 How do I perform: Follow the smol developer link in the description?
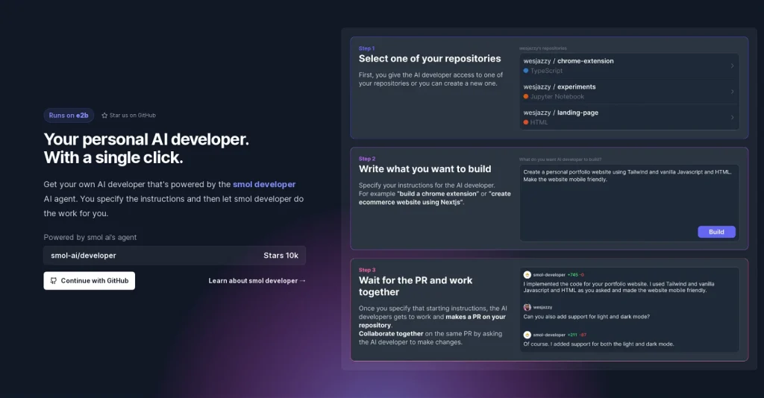[264, 184]
